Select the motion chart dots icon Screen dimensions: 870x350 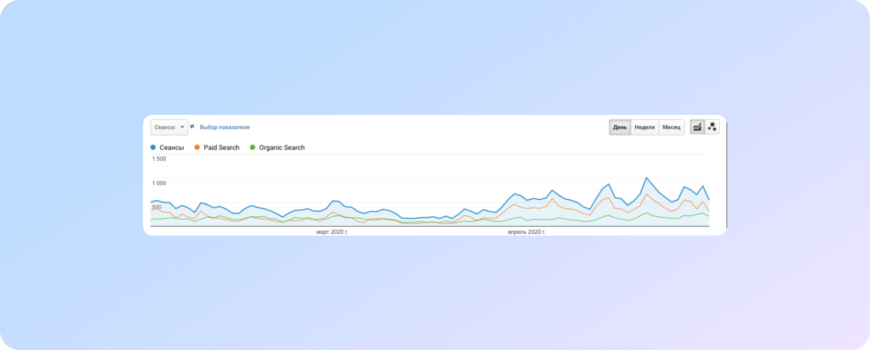coord(712,127)
